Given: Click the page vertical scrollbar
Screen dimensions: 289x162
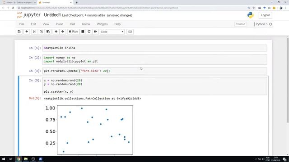Looking at the screenshot, I should tap(288, 80).
